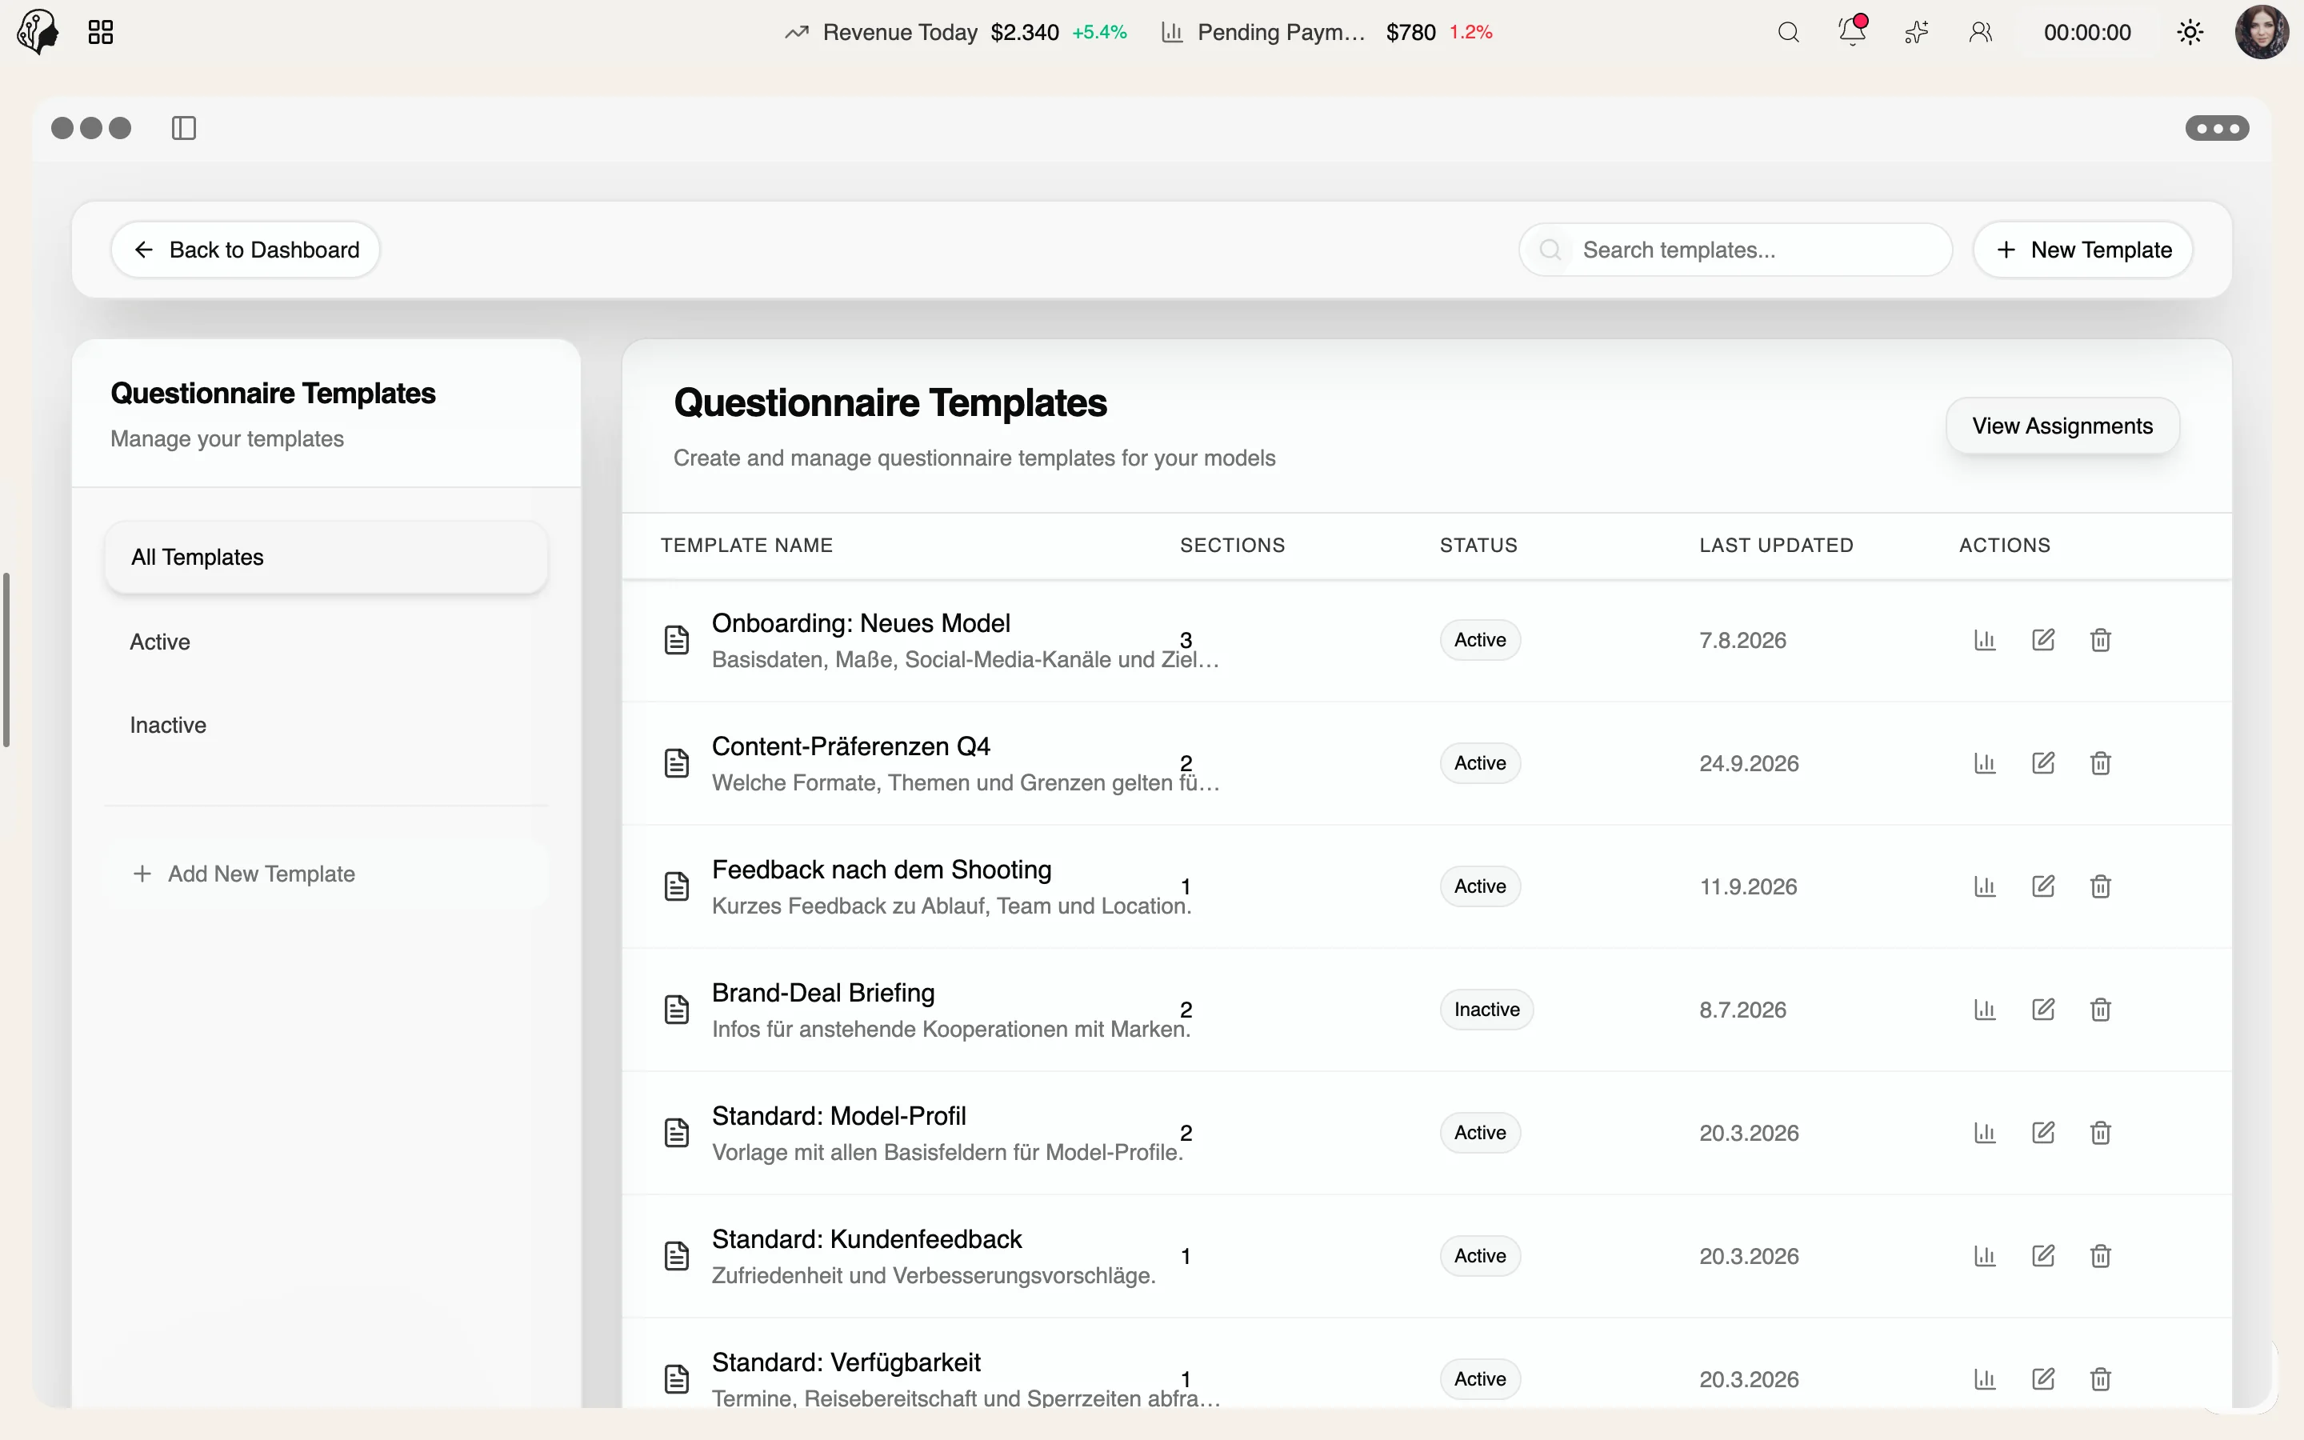The image size is (2304, 1440).
Task: Open the notifications bell
Action: click(x=1852, y=31)
